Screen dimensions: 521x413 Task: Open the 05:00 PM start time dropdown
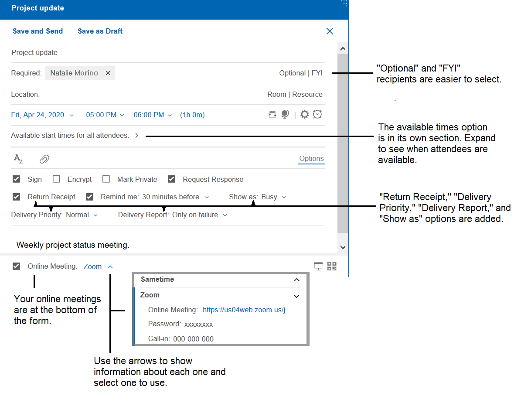pos(105,115)
